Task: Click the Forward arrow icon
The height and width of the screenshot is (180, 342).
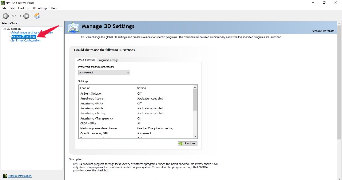Action: point(26,16)
